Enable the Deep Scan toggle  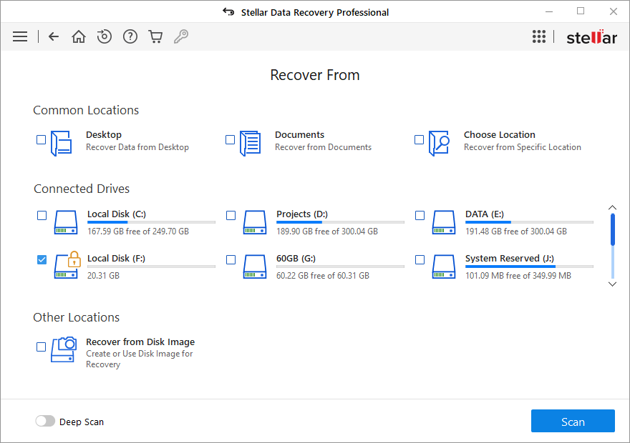point(45,421)
